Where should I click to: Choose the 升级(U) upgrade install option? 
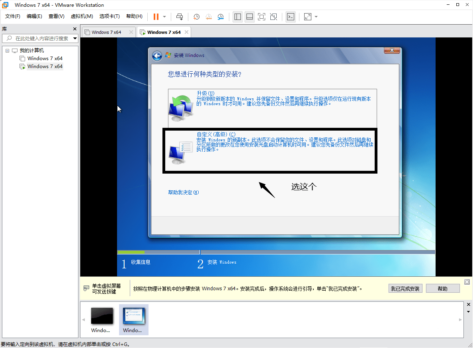pos(272,108)
